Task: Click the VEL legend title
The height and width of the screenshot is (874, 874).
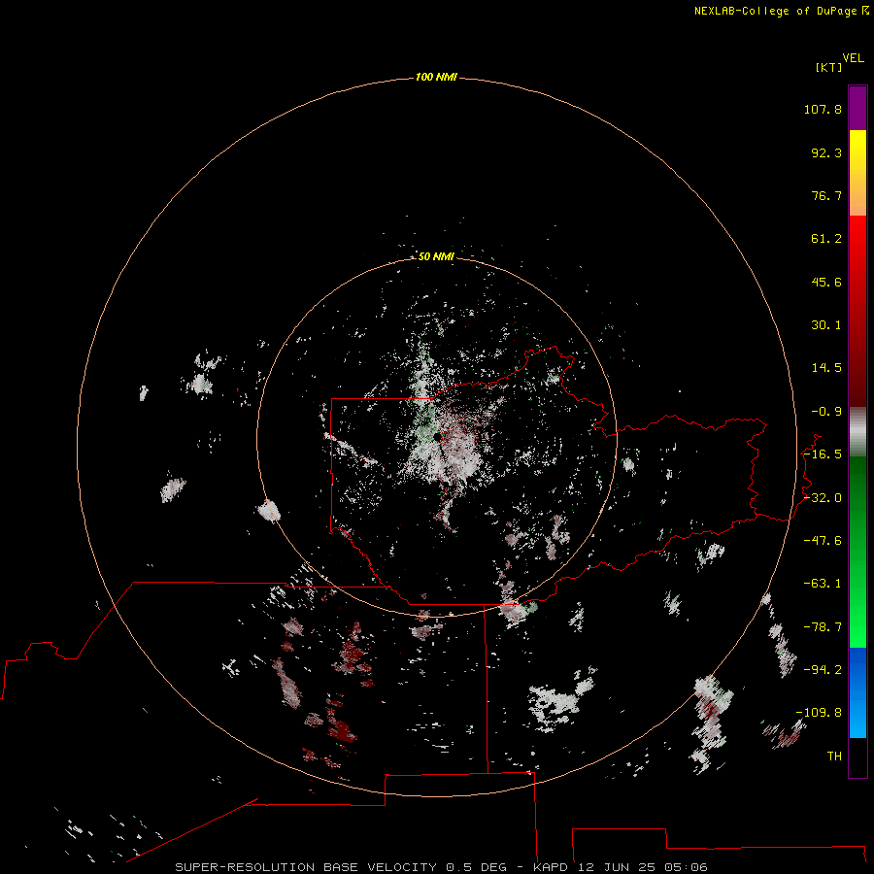Action: click(853, 58)
